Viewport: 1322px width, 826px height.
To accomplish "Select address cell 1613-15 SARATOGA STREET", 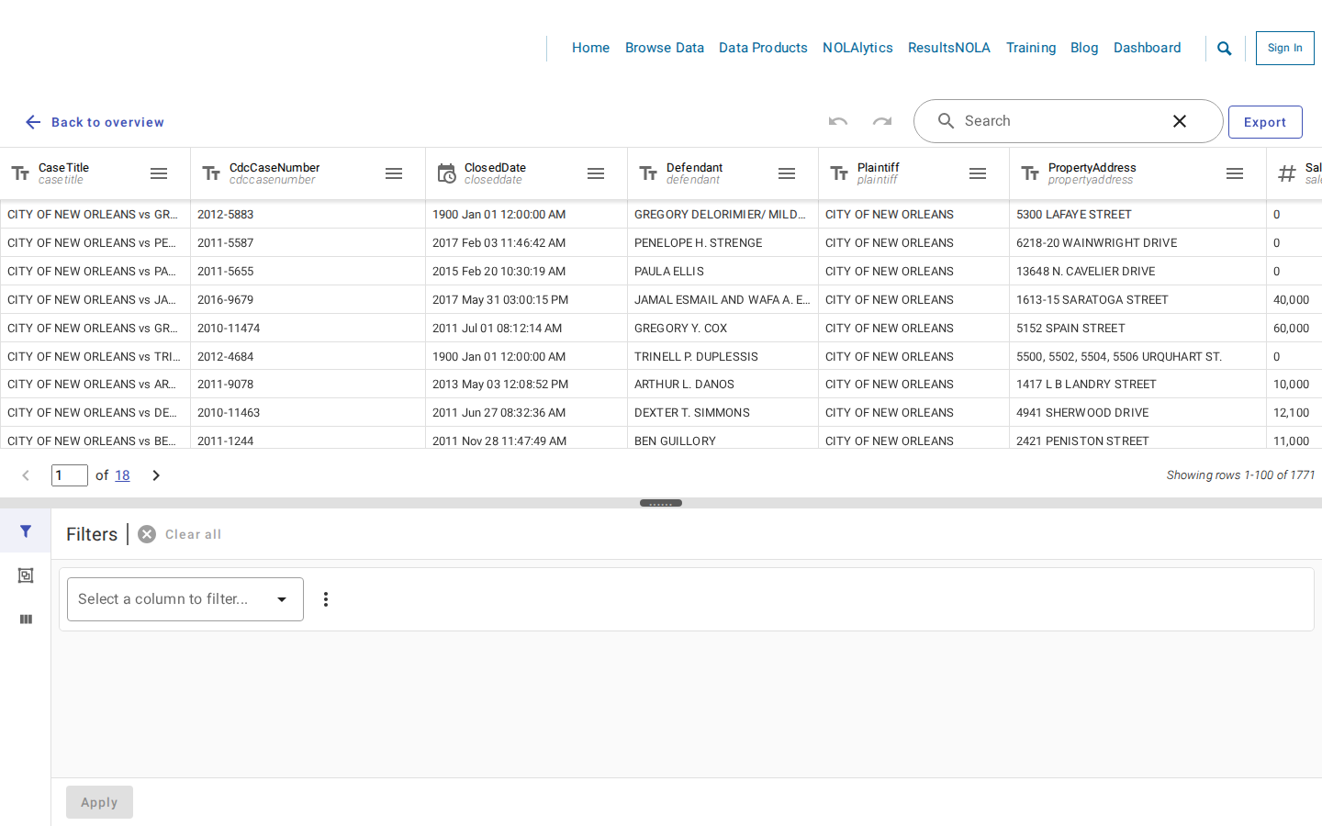I will [x=1137, y=300].
